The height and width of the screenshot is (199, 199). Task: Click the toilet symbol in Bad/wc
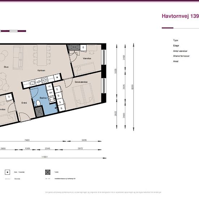[x=38, y=103]
